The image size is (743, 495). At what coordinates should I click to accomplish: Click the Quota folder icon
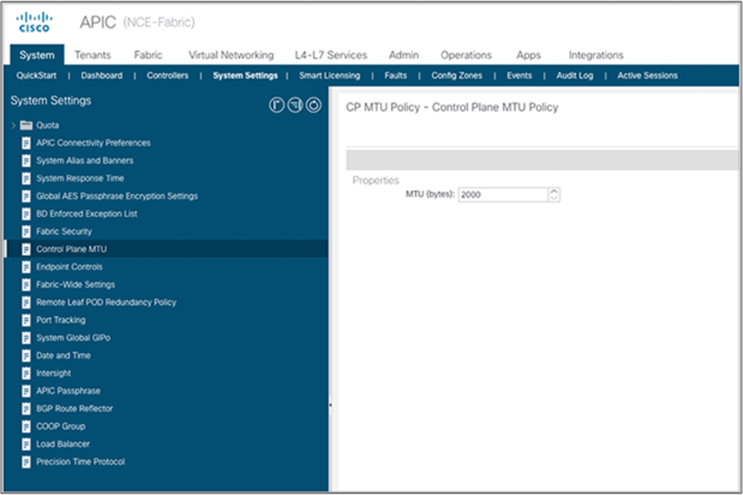pos(26,125)
